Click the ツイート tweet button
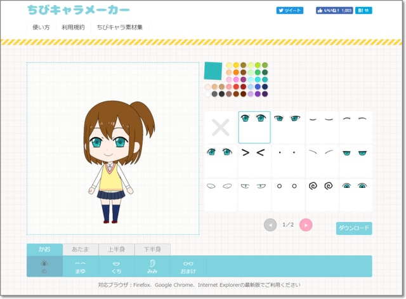 coord(290,11)
